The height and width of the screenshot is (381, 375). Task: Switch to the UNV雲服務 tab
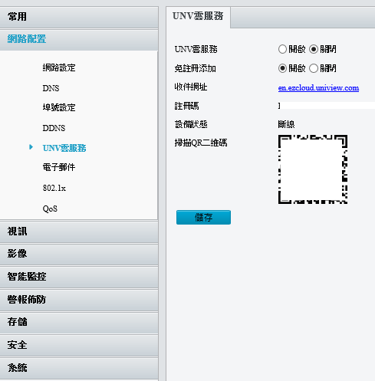pos(198,17)
